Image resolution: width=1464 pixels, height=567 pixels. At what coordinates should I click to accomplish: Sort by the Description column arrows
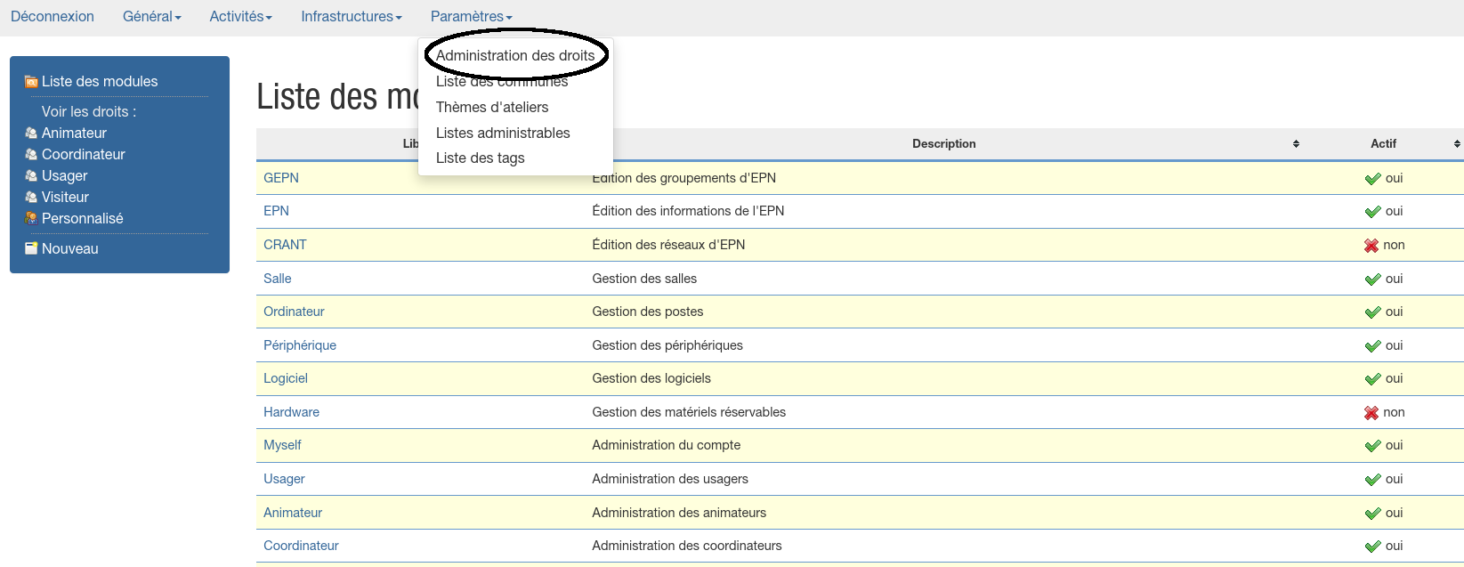tap(1296, 144)
